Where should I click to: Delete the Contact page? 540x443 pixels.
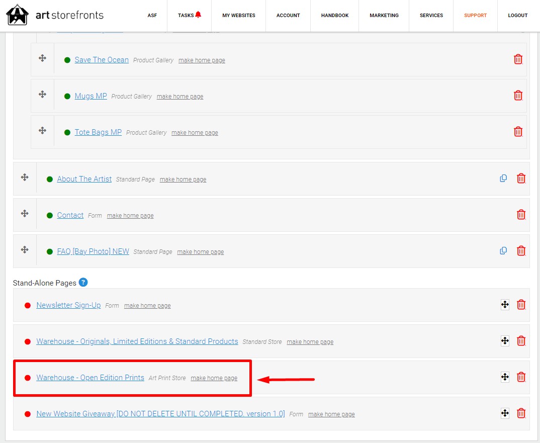(x=521, y=215)
